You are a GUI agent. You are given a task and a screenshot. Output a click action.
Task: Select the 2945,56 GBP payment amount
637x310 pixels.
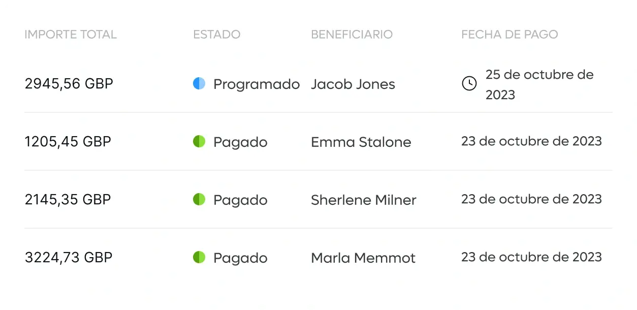pos(69,84)
